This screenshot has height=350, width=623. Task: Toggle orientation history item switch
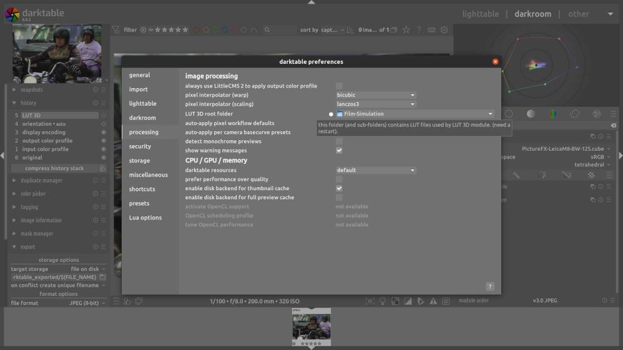pos(103,124)
